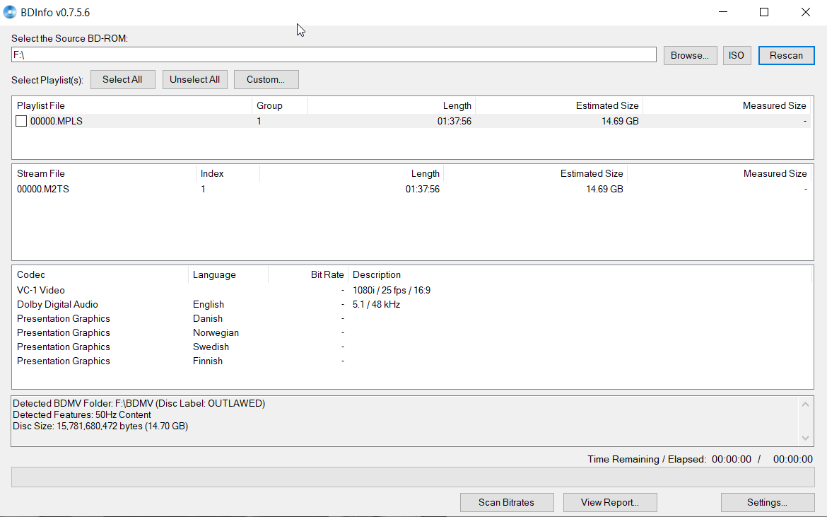Select the Dolby Digital Audio row
This screenshot has height=517, width=827.
point(413,304)
